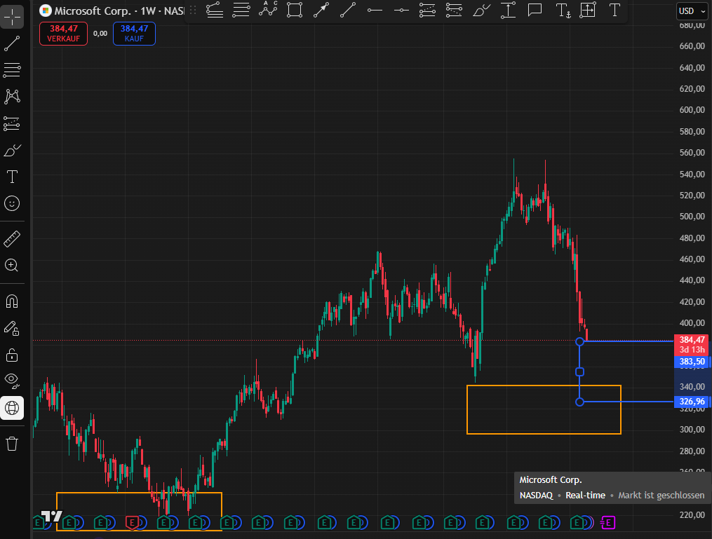The height and width of the screenshot is (539, 712).
Task: Click the trash can to remove drawings
Action: point(12,443)
